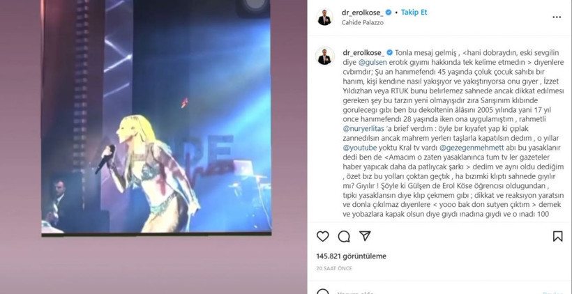This screenshot has width=572, height=294.
Task: Save post with bookmark icon
Action: coord(557,236)
